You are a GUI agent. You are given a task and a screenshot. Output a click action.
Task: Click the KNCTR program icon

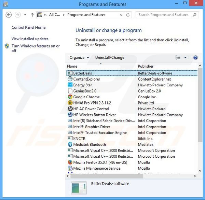coord(70,138)
